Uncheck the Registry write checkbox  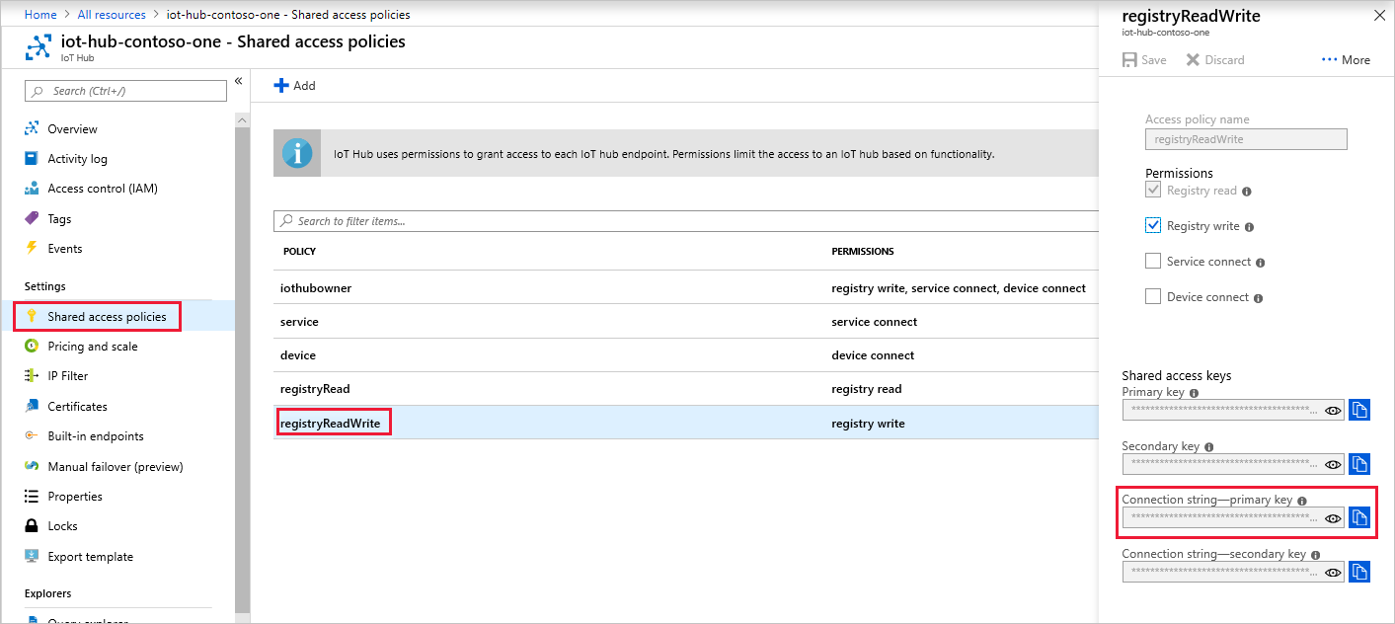1152,226
